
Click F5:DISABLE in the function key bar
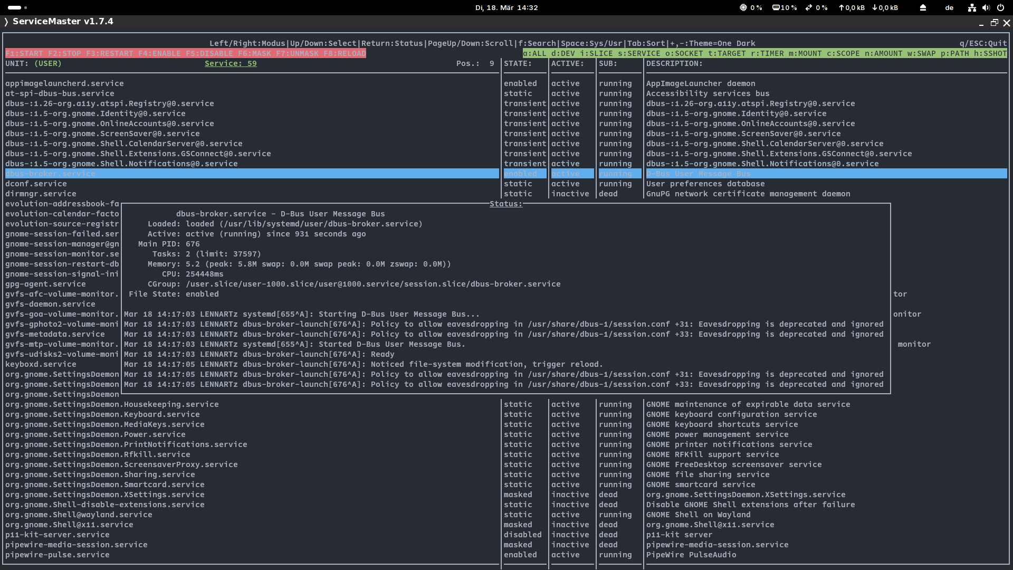click(x=209, y=53)
